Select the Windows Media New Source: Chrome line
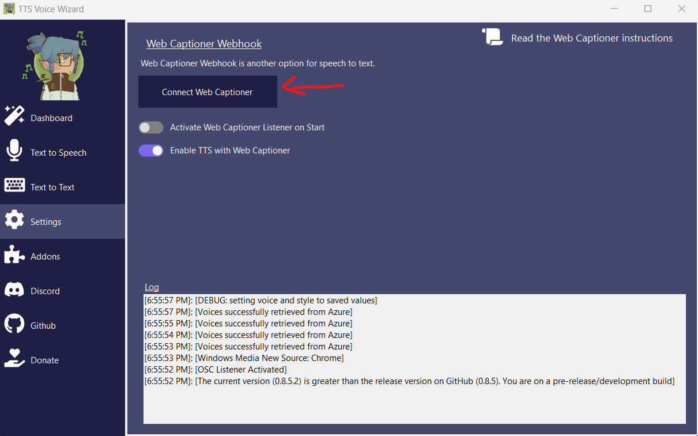 point(244,358)
